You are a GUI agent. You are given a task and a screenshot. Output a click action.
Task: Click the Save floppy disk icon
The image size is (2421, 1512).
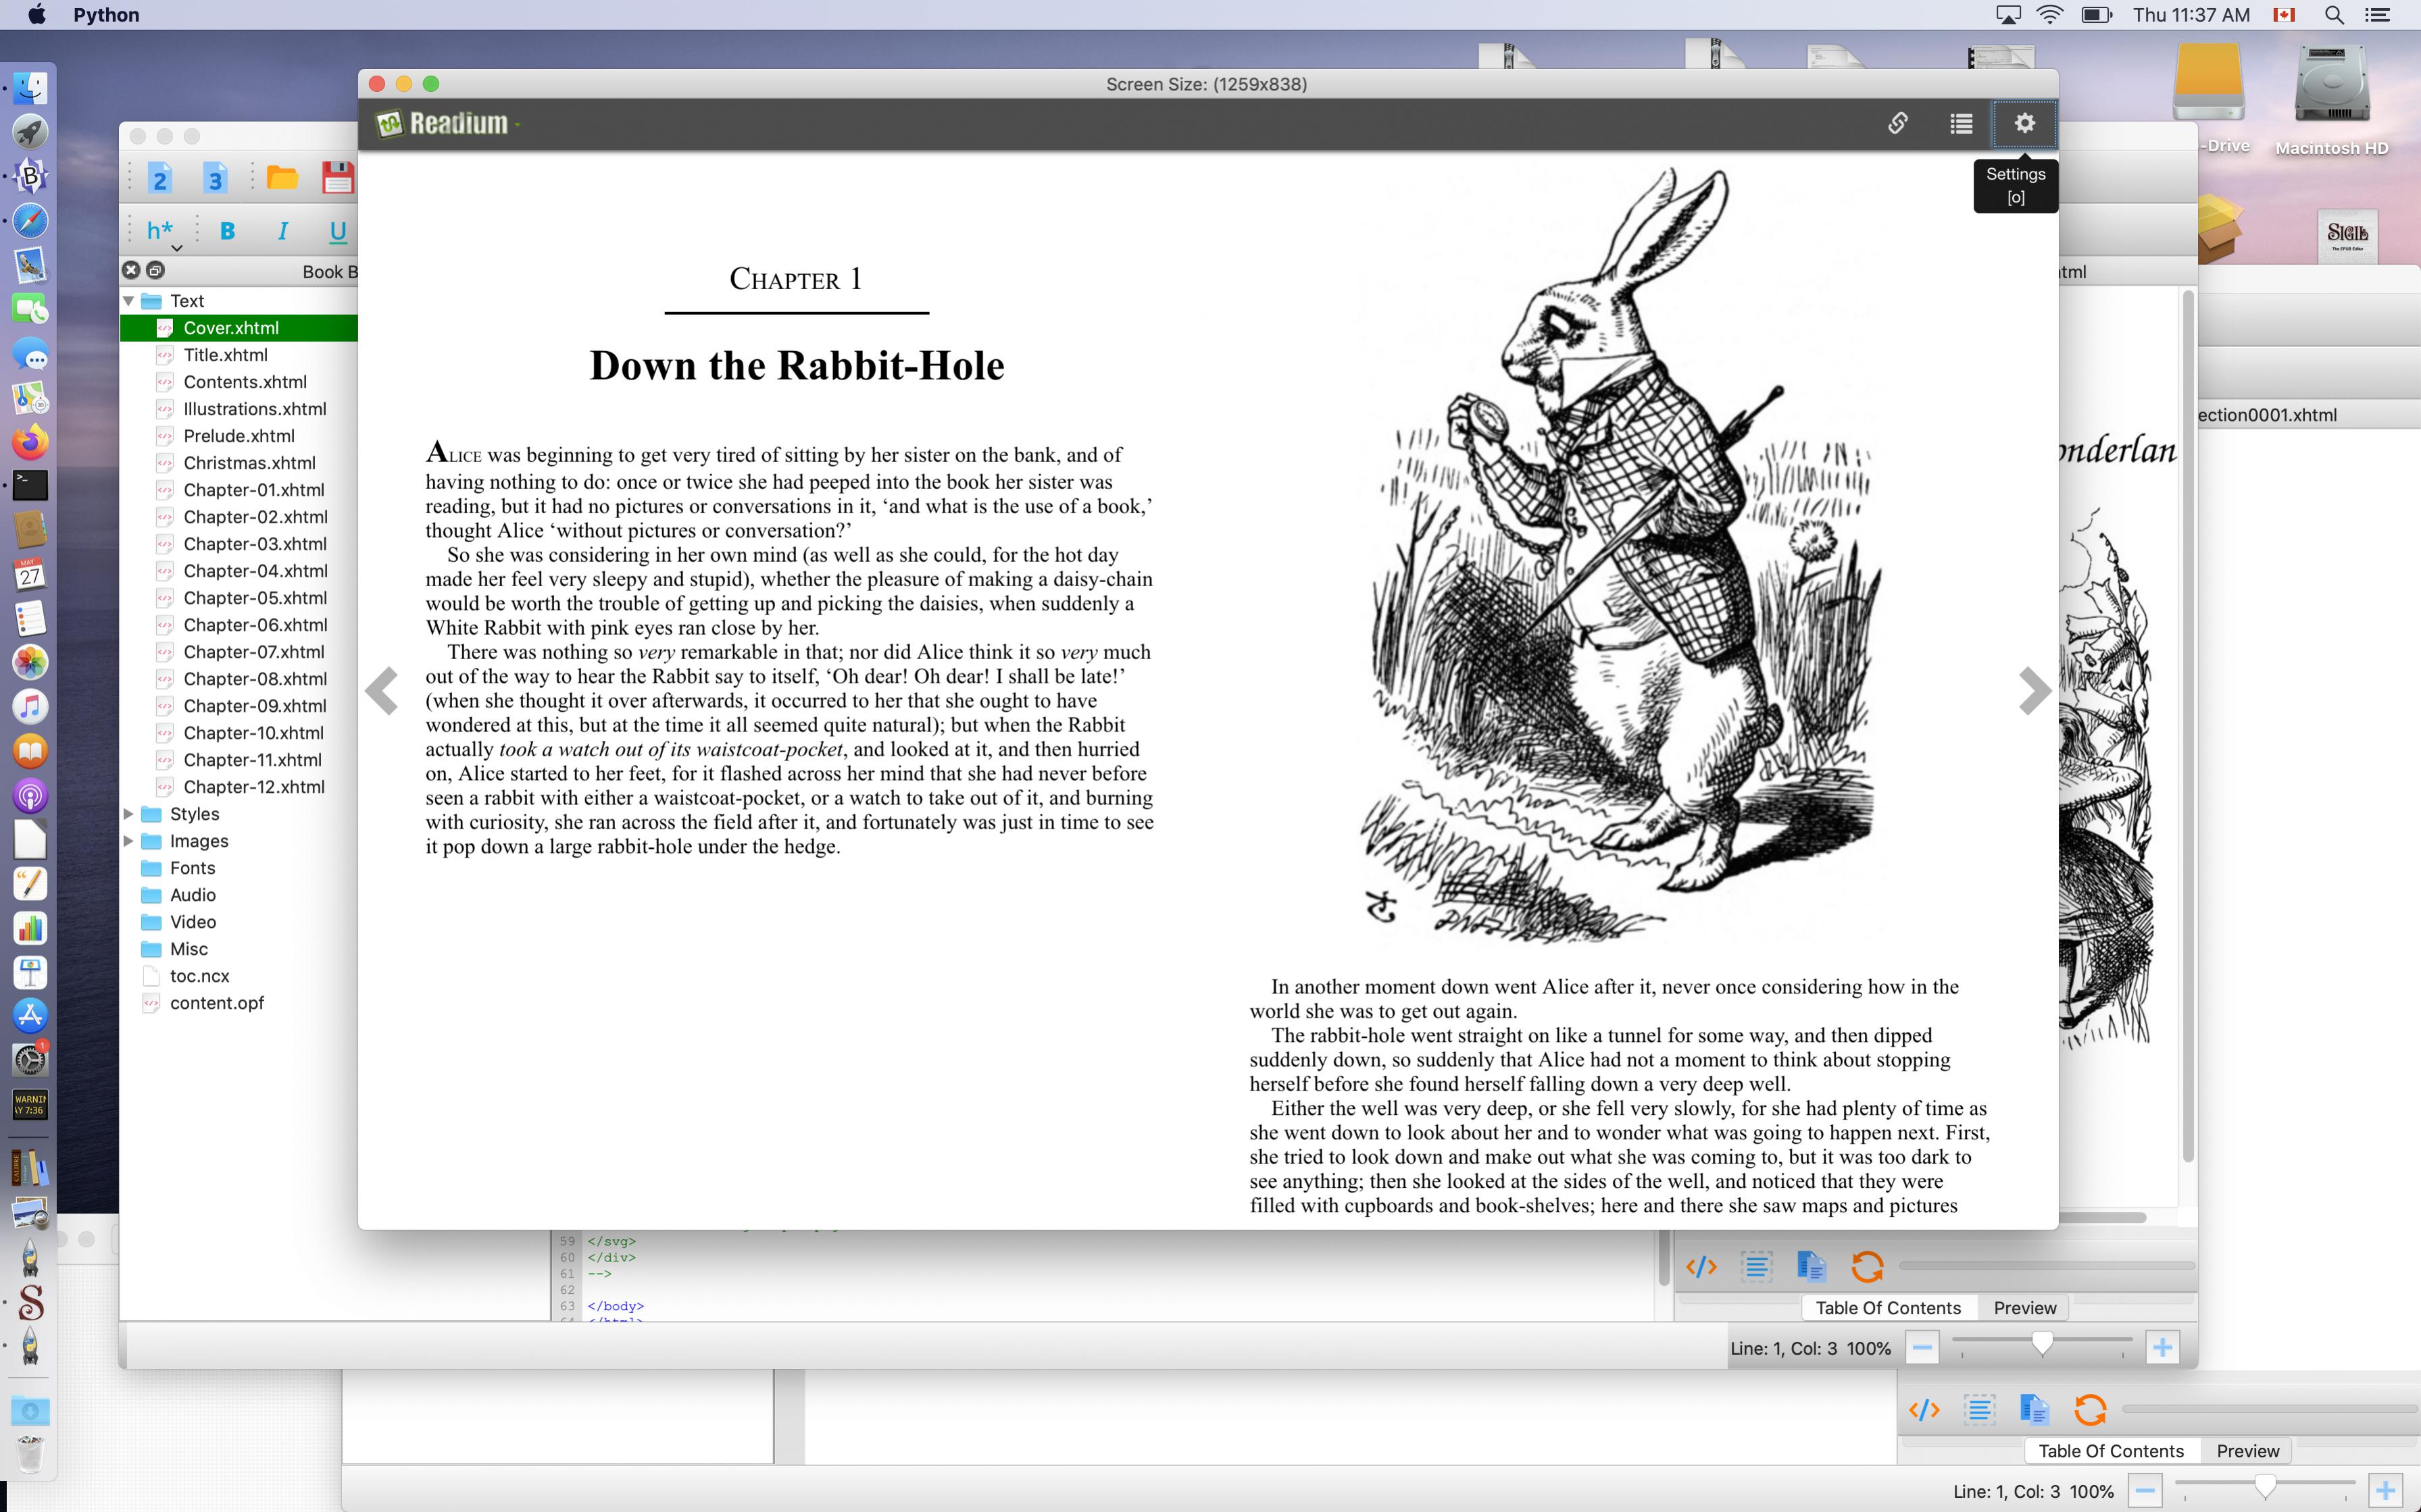(x=337, y=178)
